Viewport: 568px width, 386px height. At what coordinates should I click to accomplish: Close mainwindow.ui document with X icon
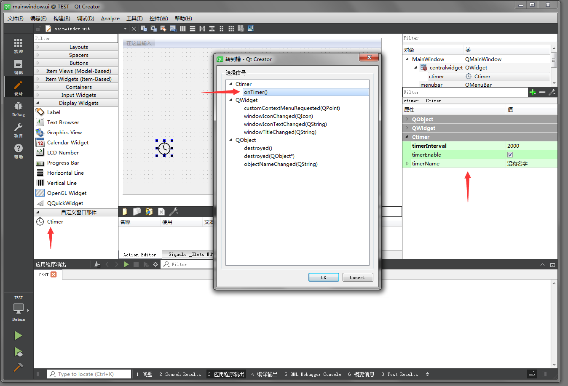pos(134,29)
